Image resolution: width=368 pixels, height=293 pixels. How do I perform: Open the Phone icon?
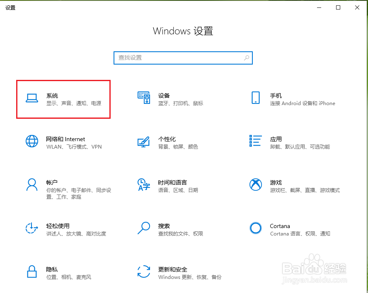pyautogui.click(x=256, y=98)
